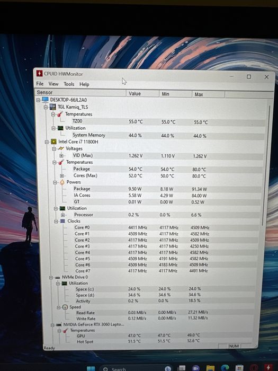The width and height of the screenshot is (278, 371).
Task: Expand the VID (Max) voltage entry
Action: (61, 156)
